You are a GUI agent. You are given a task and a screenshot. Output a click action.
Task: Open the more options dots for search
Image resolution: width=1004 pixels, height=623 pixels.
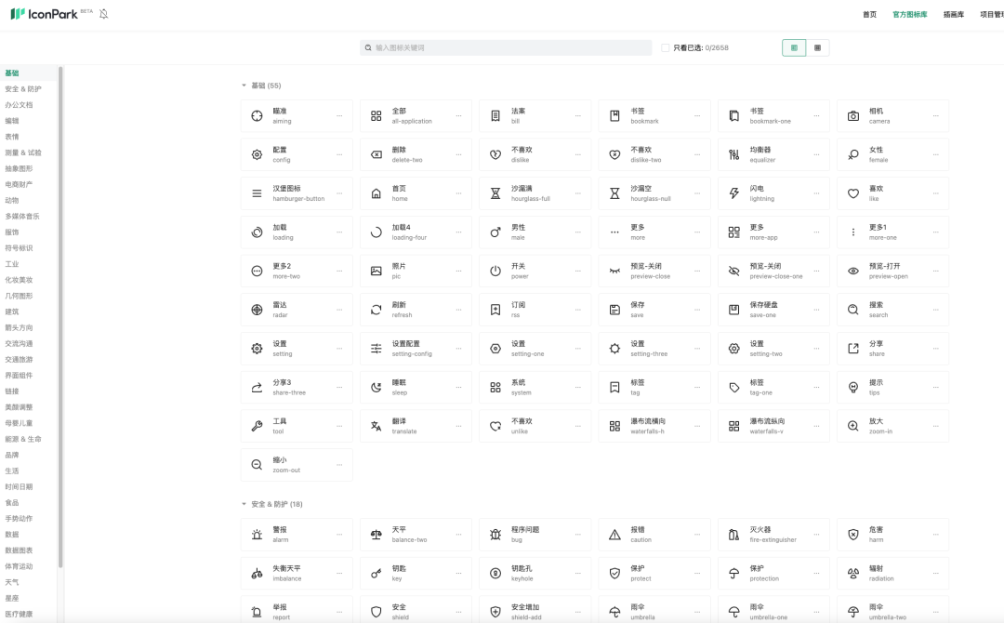pos(935,310)
